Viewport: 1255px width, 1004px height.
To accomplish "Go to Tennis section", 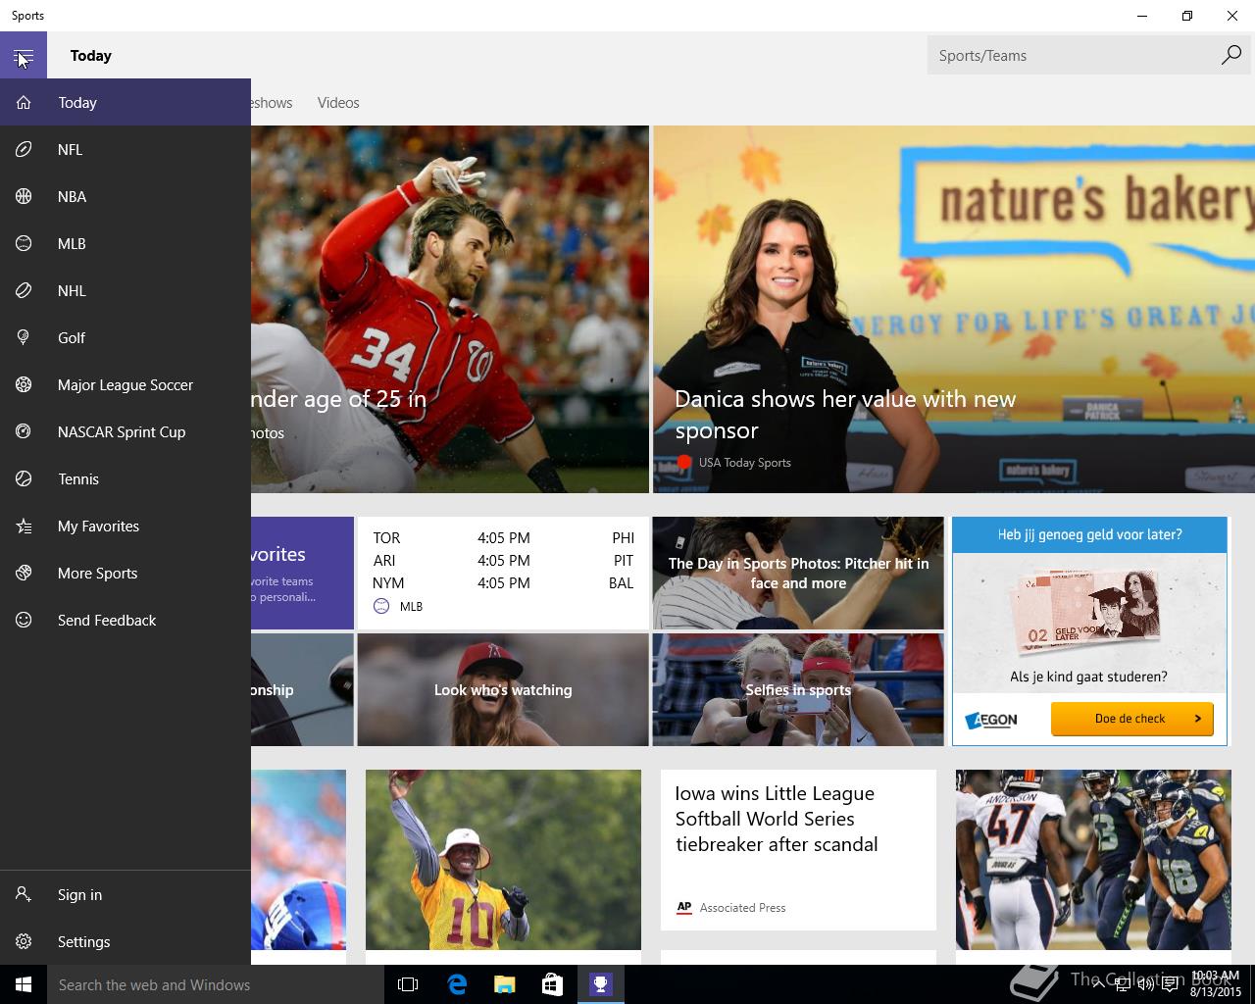I will click(x=125, y=478).
